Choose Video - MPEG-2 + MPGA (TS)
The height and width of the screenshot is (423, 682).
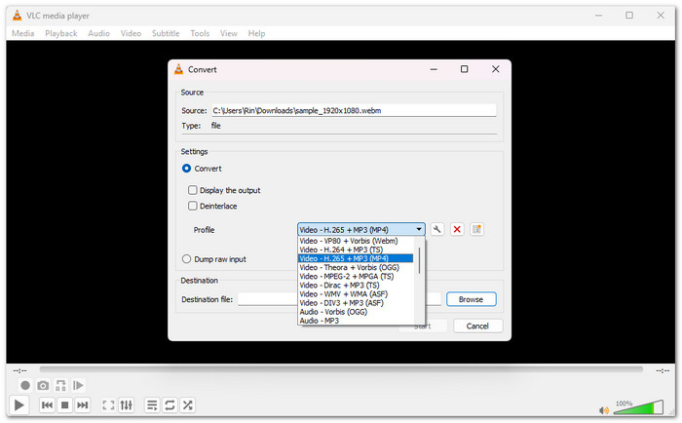tap(356, 277)
